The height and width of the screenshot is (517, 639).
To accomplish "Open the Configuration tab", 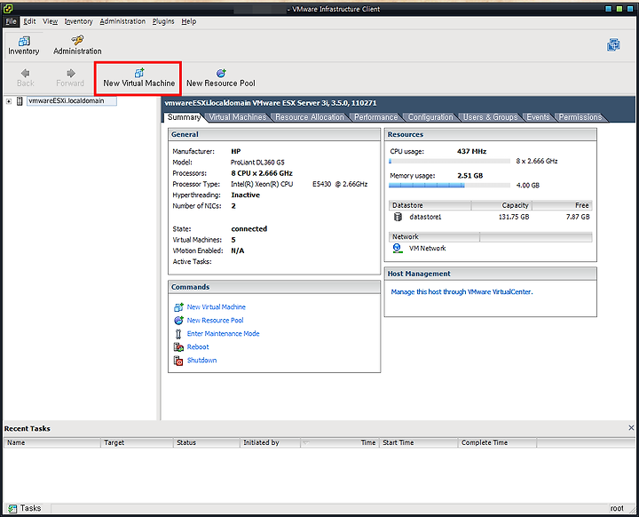I will [430, 117].
